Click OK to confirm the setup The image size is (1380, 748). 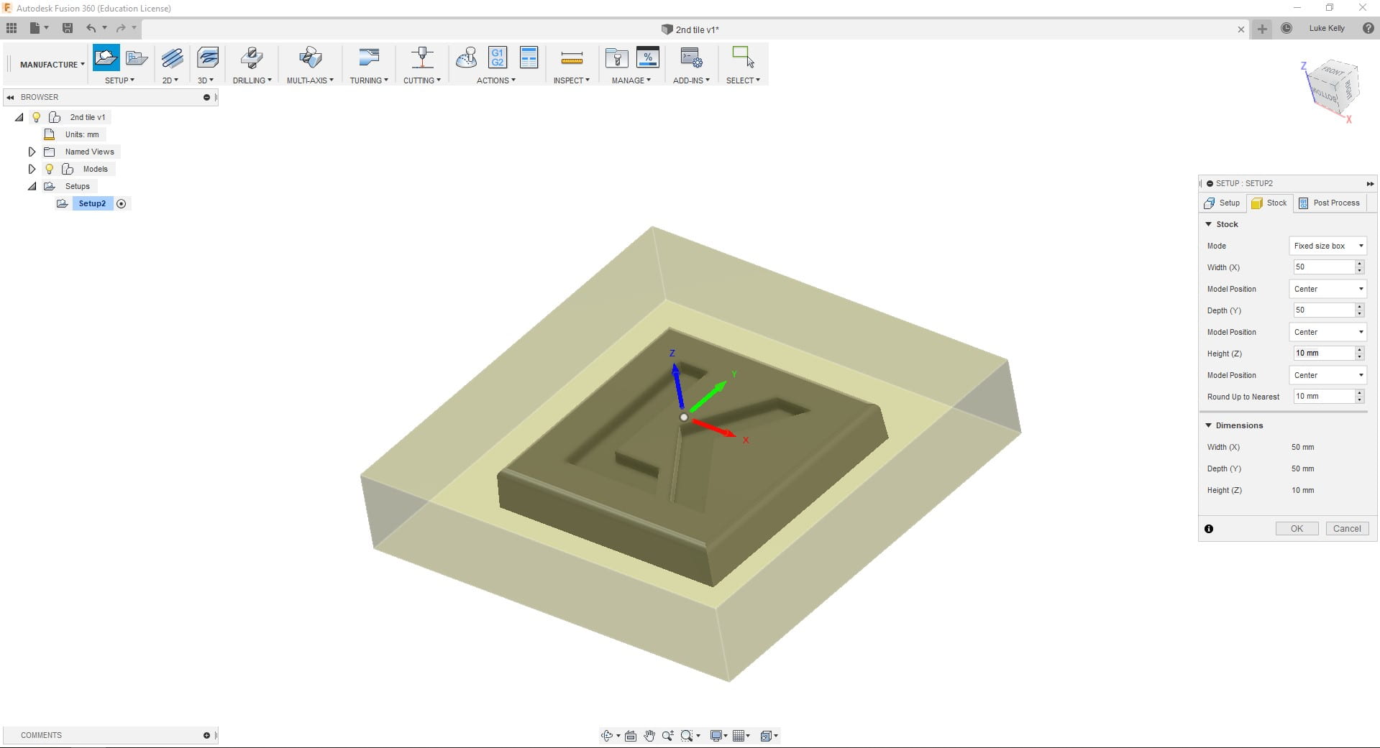pyautogui.click(x=1296, y=528)
